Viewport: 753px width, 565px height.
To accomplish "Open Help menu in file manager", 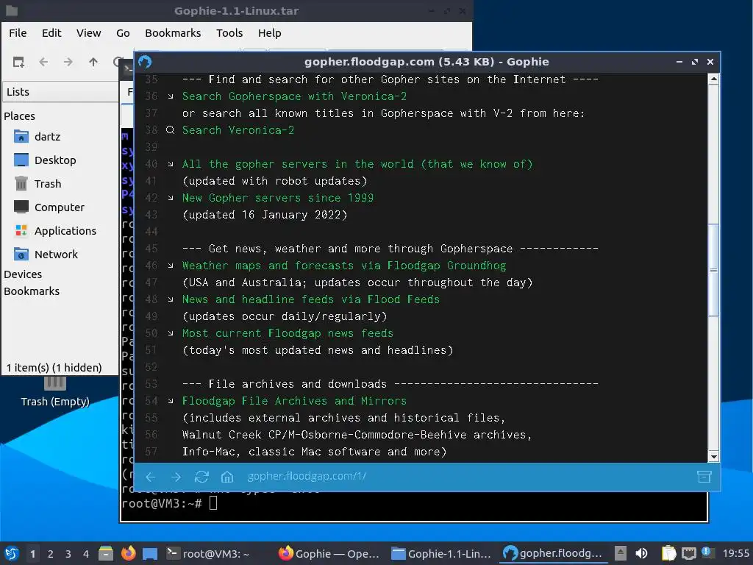I will point(269,33).
